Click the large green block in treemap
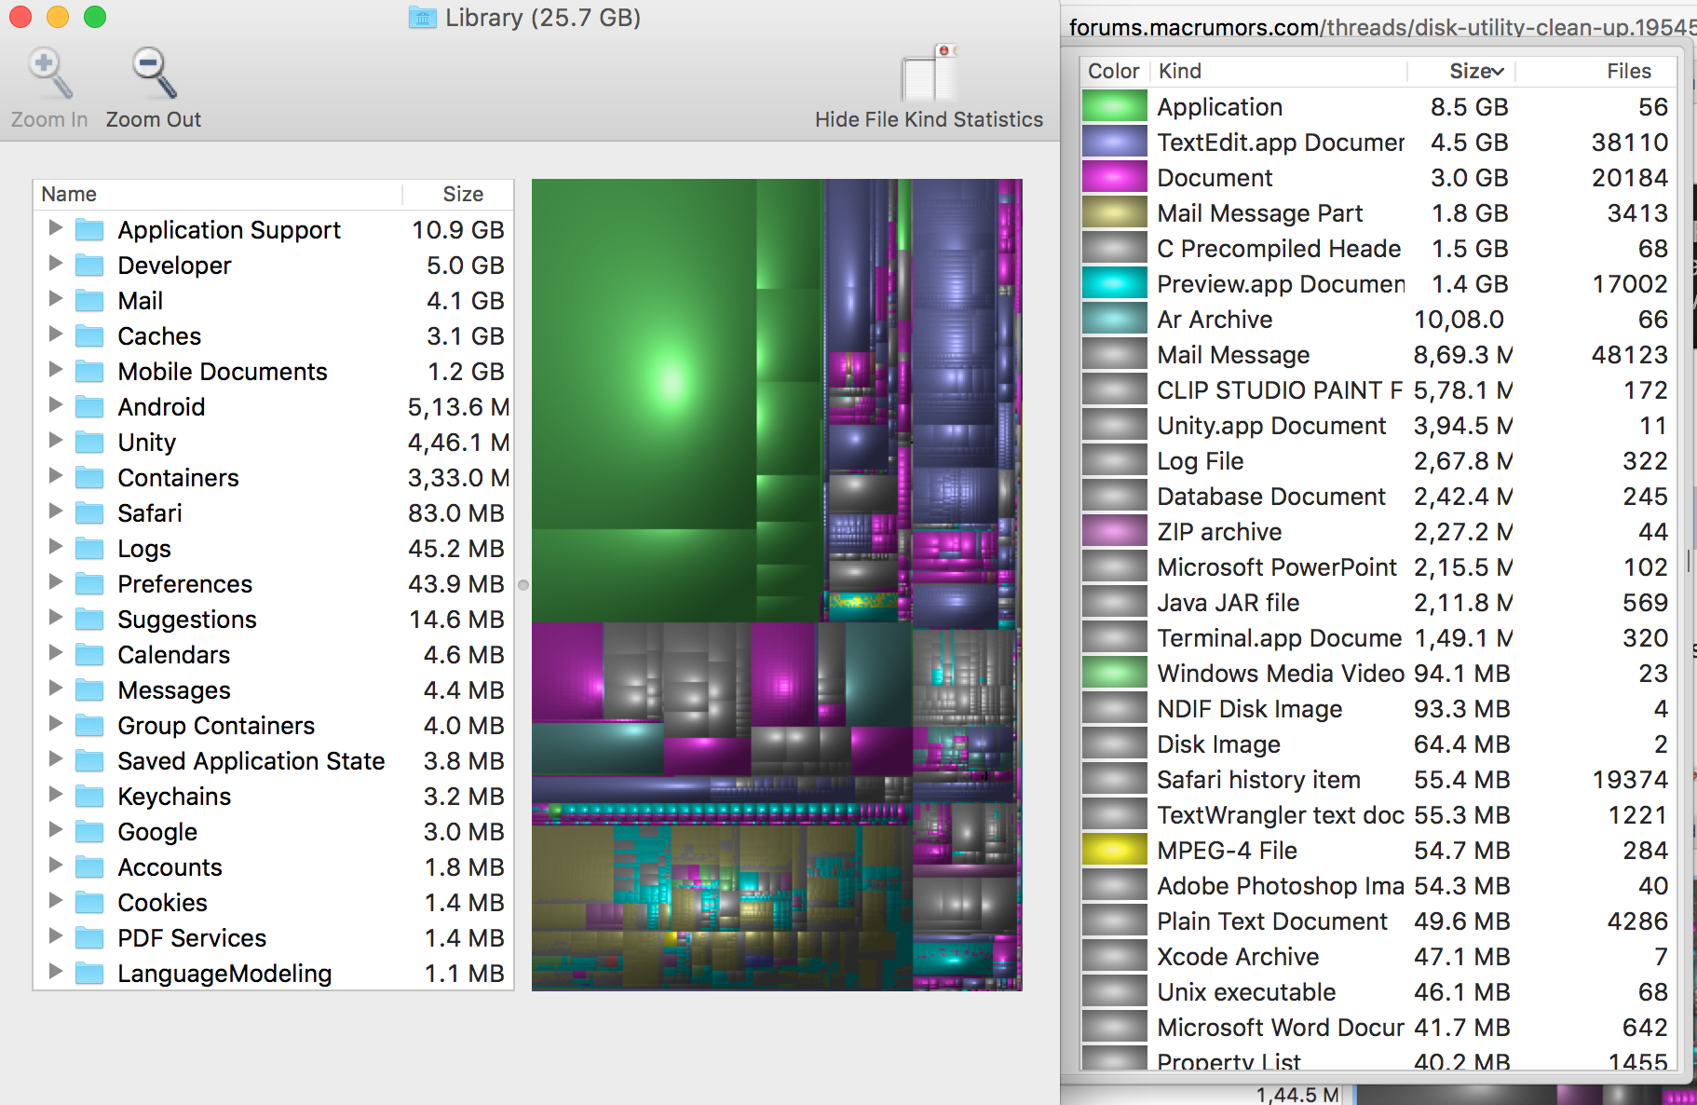Screen dimensions: 1697x1105 tap(644, 354)
